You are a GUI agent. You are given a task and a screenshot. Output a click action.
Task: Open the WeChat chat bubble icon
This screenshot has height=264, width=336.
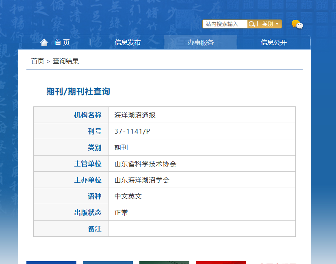click(x=297, y=24)
